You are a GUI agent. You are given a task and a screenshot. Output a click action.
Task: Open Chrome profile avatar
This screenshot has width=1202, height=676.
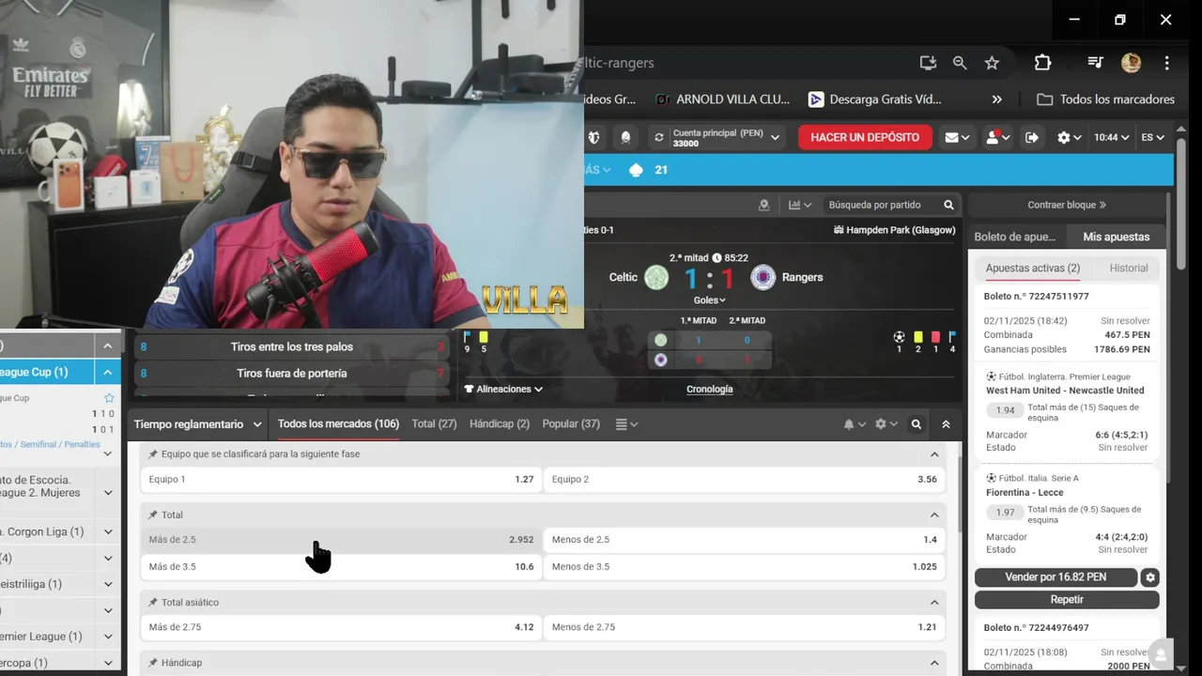[1131, 63]
